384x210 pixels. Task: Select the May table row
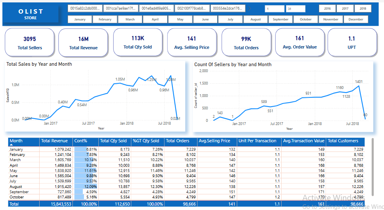[x=186, y=170]
